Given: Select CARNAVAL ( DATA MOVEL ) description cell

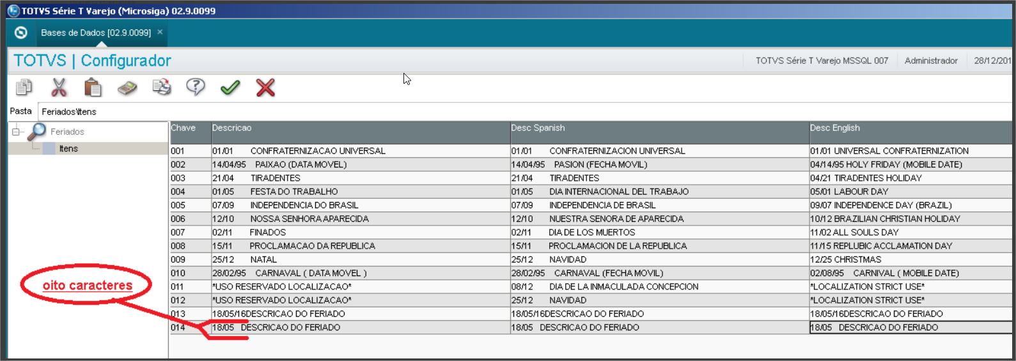Looking at the screenshot, I should (x=360, y=273).
